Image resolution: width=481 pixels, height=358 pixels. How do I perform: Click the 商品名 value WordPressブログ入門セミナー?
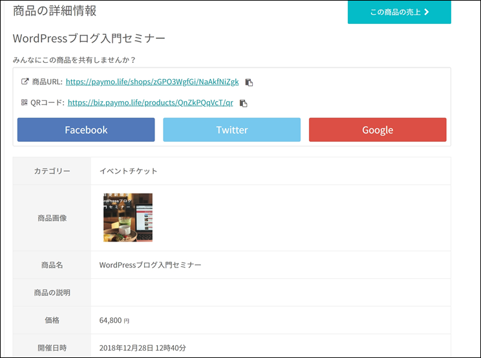coord(150,265)
